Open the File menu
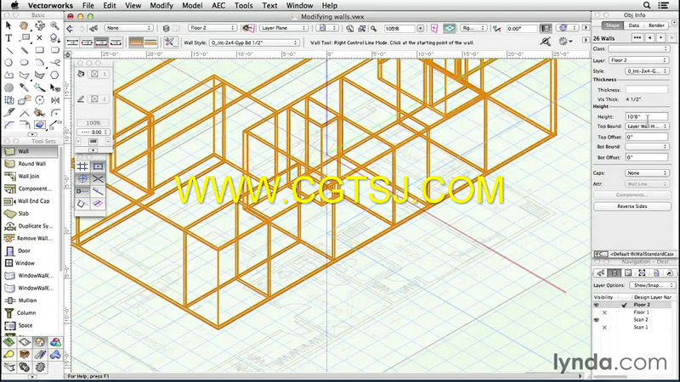Viewport: 680px width, 382px height. (x=88, y=5)
